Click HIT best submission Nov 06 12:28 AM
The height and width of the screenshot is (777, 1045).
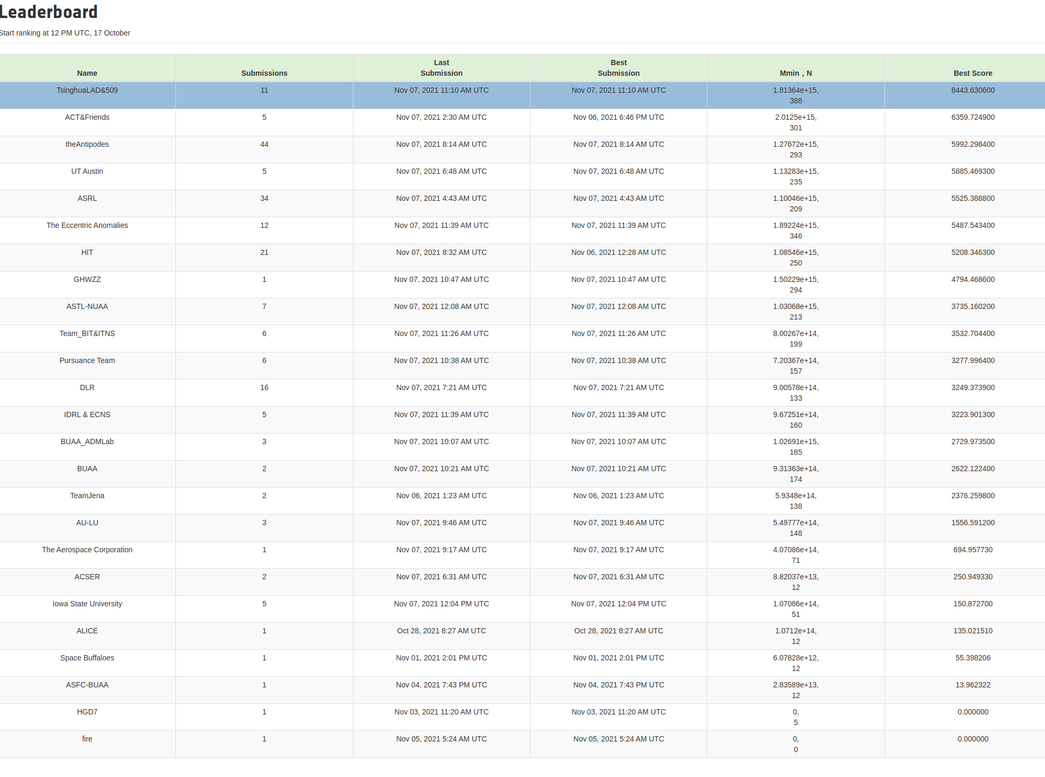tap(618, 252)
